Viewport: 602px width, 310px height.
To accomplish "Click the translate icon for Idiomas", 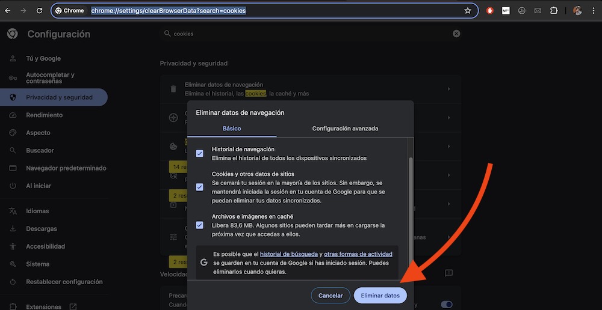I will [x=13, y=211].
